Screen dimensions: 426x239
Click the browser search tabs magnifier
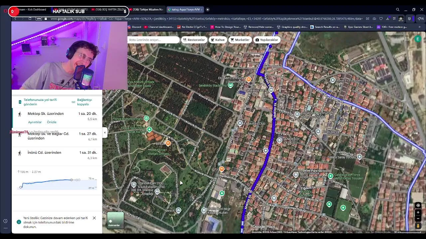pyautogui.click(x=398, y=10)
